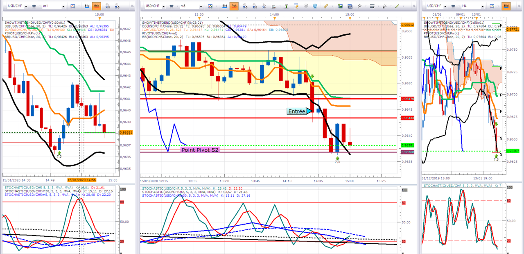
Task: Select the trend line tool in m5 toolbar
Action: point(397,6)
